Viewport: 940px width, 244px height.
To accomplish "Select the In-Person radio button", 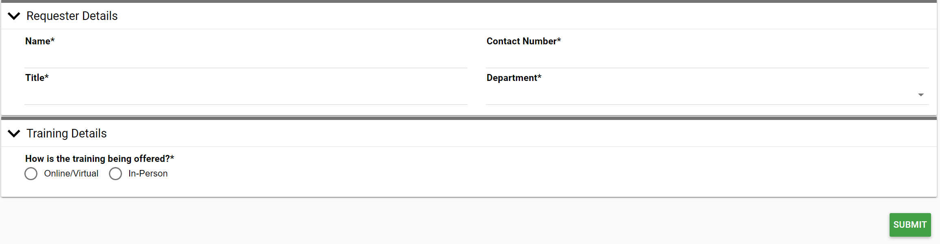I will (115, 174).
